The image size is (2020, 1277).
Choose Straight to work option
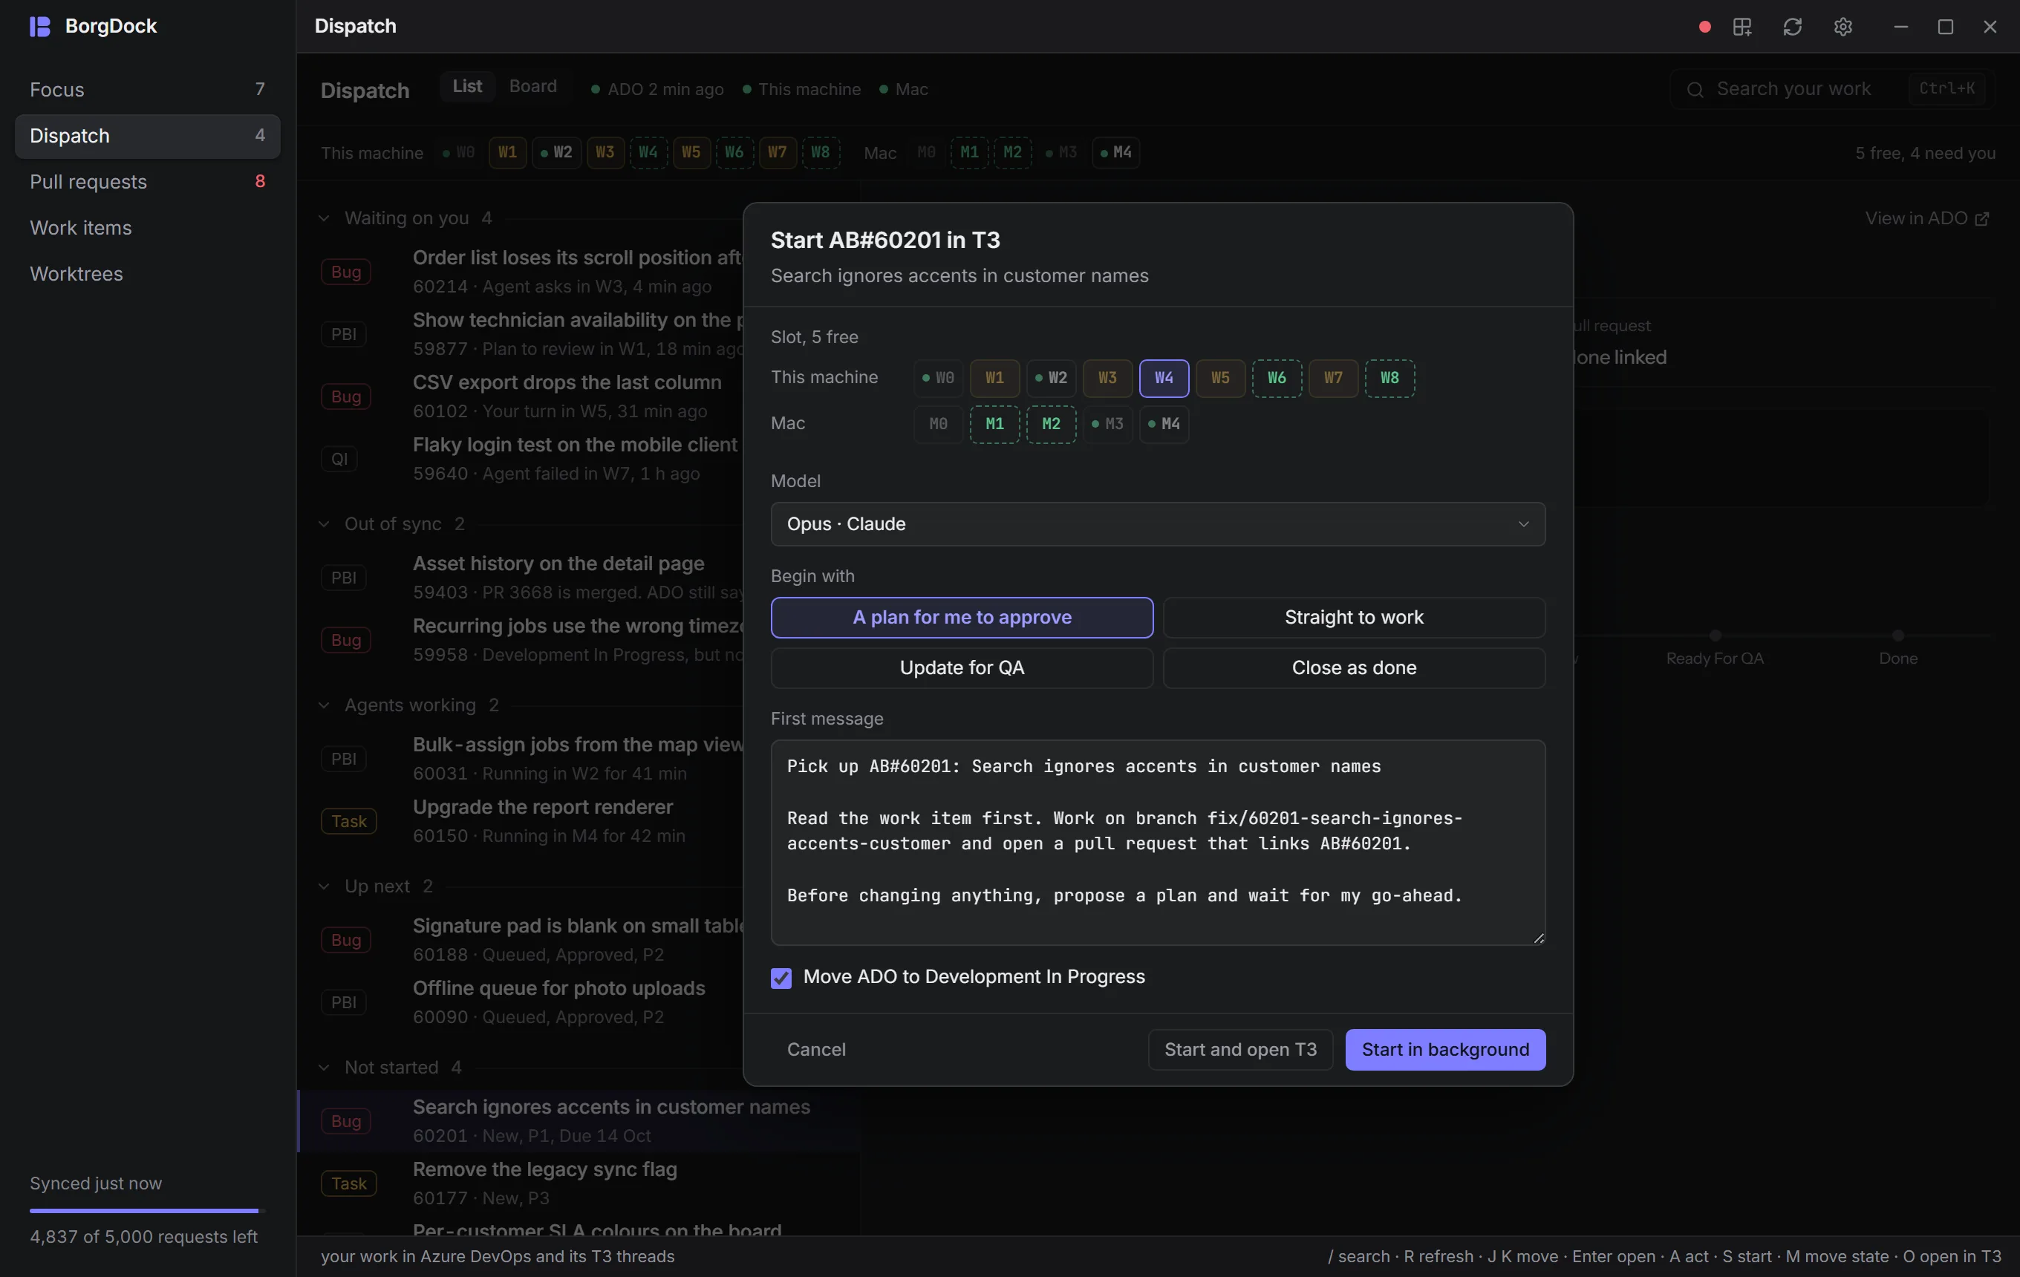coord(1353,618)
